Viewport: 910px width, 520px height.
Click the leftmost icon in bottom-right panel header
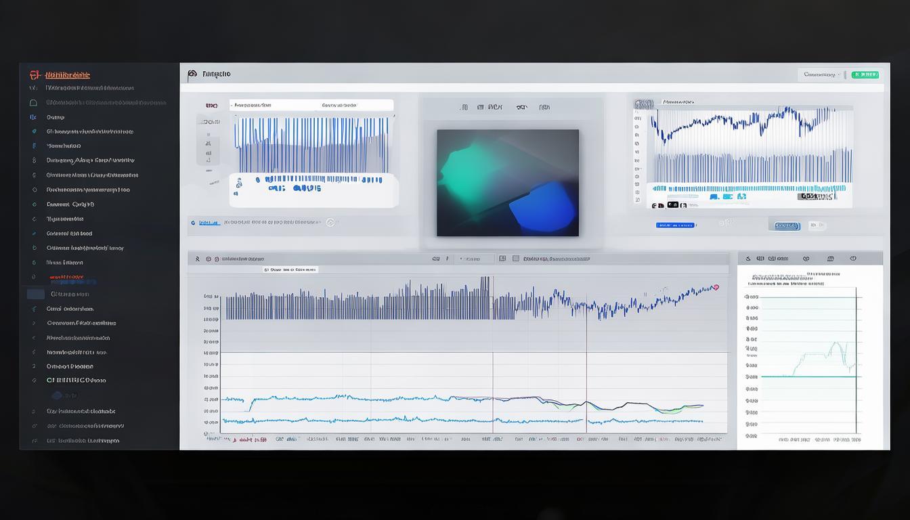(x=748, y=259)
